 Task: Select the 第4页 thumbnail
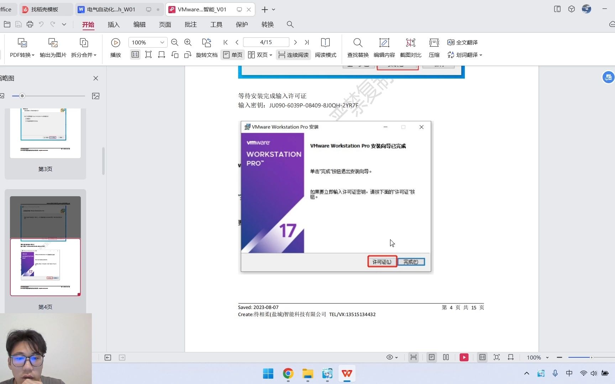45,246
